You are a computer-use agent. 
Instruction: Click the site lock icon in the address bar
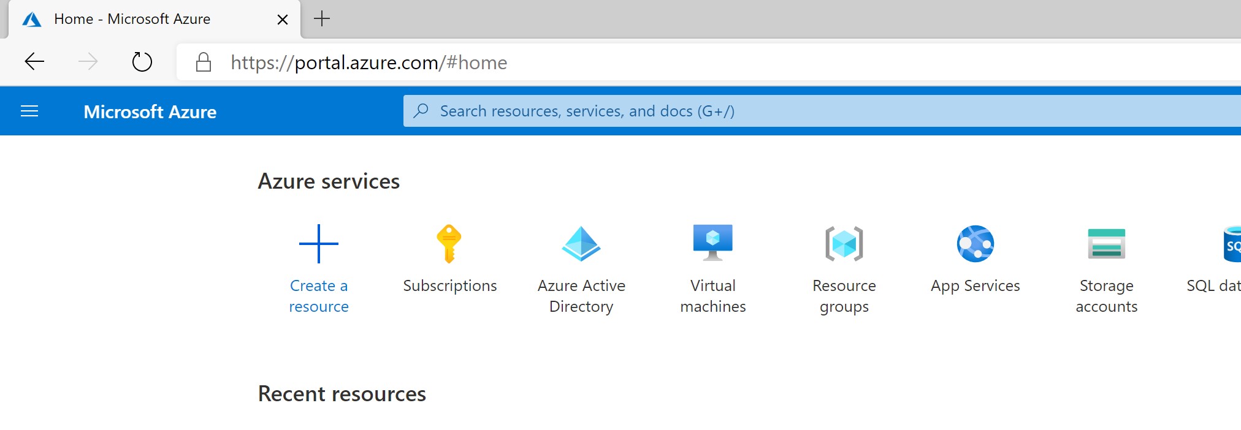(x=204, y=62)
